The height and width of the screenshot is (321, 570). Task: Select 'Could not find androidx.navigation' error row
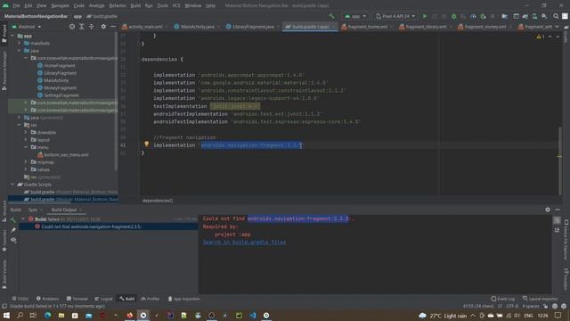(109, 226)
